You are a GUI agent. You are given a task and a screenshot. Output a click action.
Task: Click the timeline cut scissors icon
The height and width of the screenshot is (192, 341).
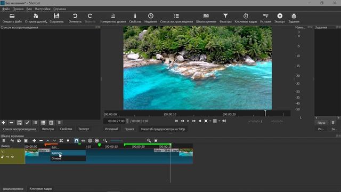pyautogui.click(x=12, y=141)
